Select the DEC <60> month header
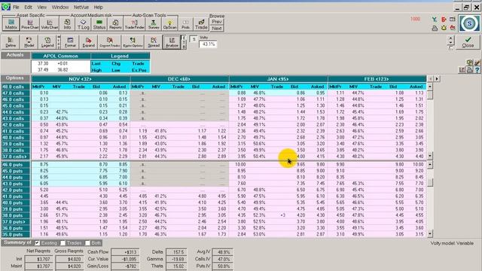Image resolution: width=482 pixels, height=271 pixels. [x=179, y=79]
